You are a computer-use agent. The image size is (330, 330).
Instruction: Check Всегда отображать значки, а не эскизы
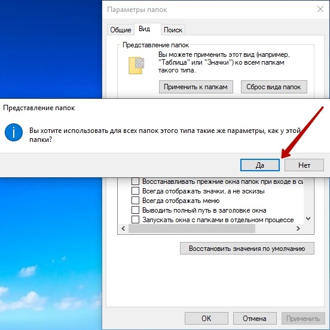tap(135, 191)
